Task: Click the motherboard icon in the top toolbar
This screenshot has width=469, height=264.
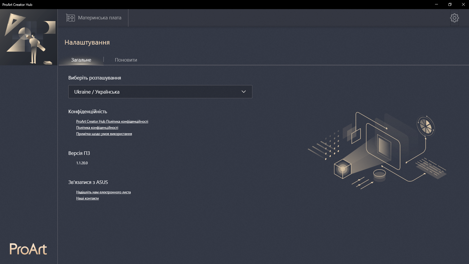Action: click(x=70, y=18)
